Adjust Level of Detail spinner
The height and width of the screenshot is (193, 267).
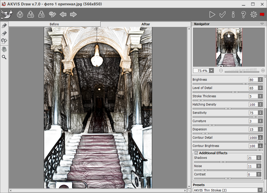[260, 88]
